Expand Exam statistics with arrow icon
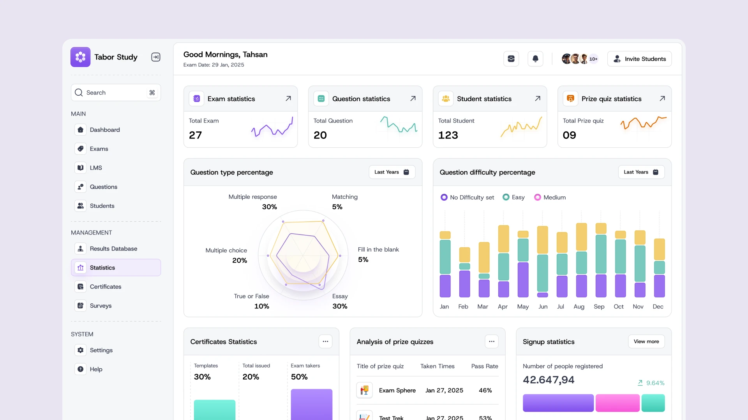Image resolution: width=748 pixels, height=420 pixels. 288,99
